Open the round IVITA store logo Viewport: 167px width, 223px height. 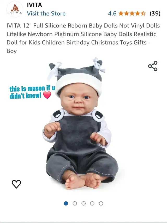[15, 9]
